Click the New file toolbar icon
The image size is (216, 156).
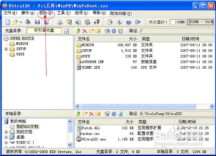(8, 22)
